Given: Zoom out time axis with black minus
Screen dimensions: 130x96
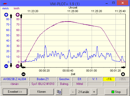Looking at the screenshot, I should [23, 74].
